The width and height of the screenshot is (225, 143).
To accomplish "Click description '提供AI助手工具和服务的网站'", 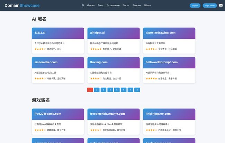I will tap(104, 43).
